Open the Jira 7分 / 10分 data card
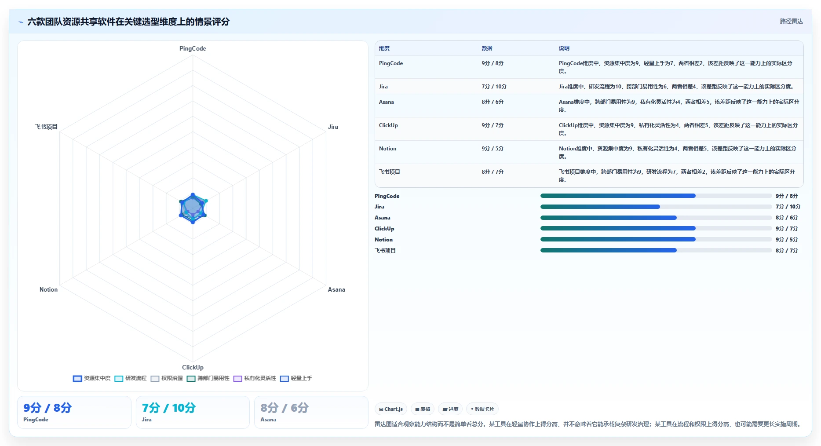Screen dimensions: 821x446 click(x=193, y=412)
